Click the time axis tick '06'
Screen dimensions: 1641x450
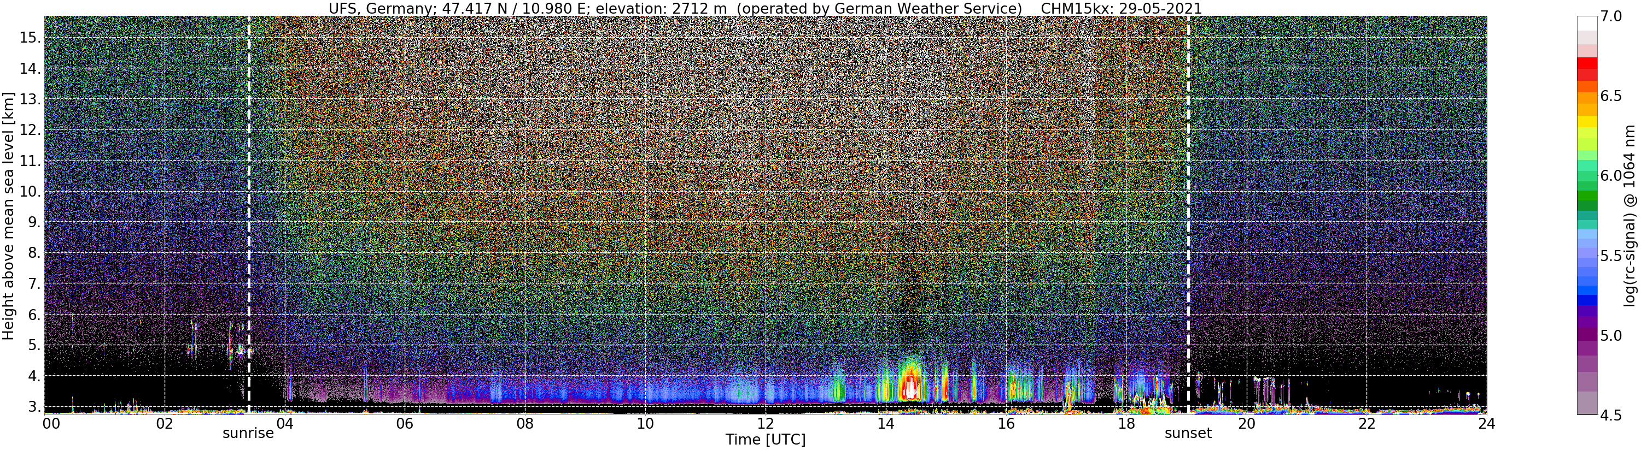pyautogui.click(x=405, y=423)
